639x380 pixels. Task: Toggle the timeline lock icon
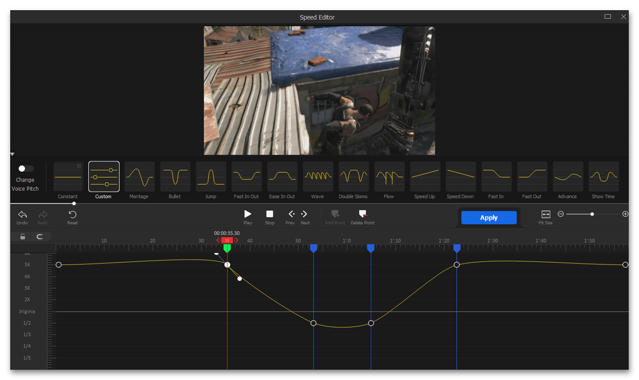click(23, 237)
